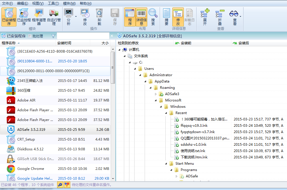Click the GiliSoft USB Stick lock icon

point(11,159)
